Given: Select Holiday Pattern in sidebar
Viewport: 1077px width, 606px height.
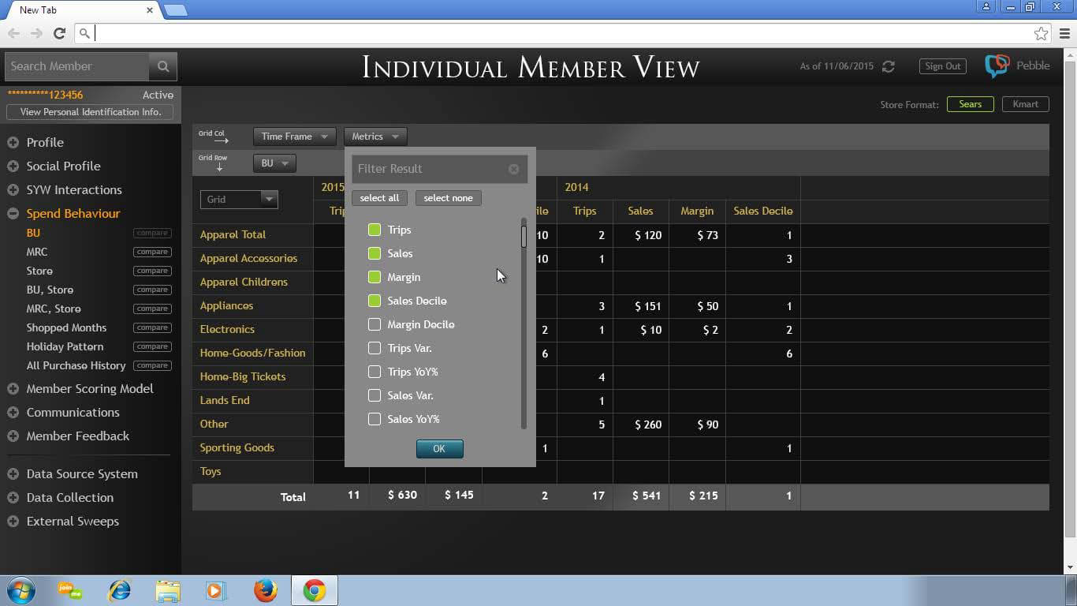Looking at the screenshot, I should point(66,346).
